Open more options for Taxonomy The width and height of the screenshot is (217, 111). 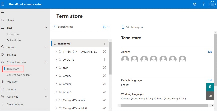tap(105, 43)
